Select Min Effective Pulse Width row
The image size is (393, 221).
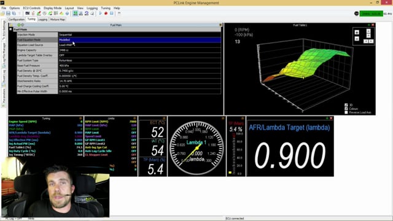pos(119,91)
